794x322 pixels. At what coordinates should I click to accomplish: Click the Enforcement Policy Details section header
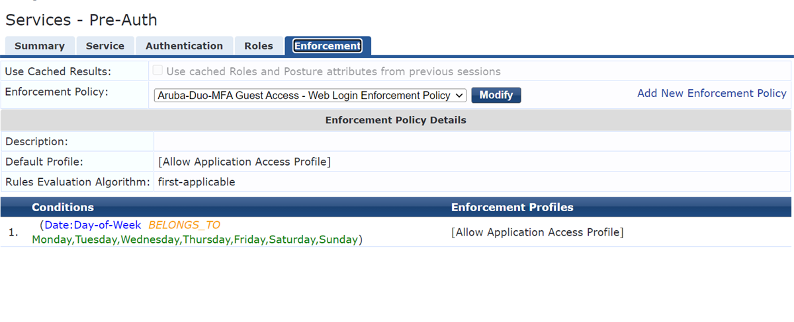click(396, 120)
